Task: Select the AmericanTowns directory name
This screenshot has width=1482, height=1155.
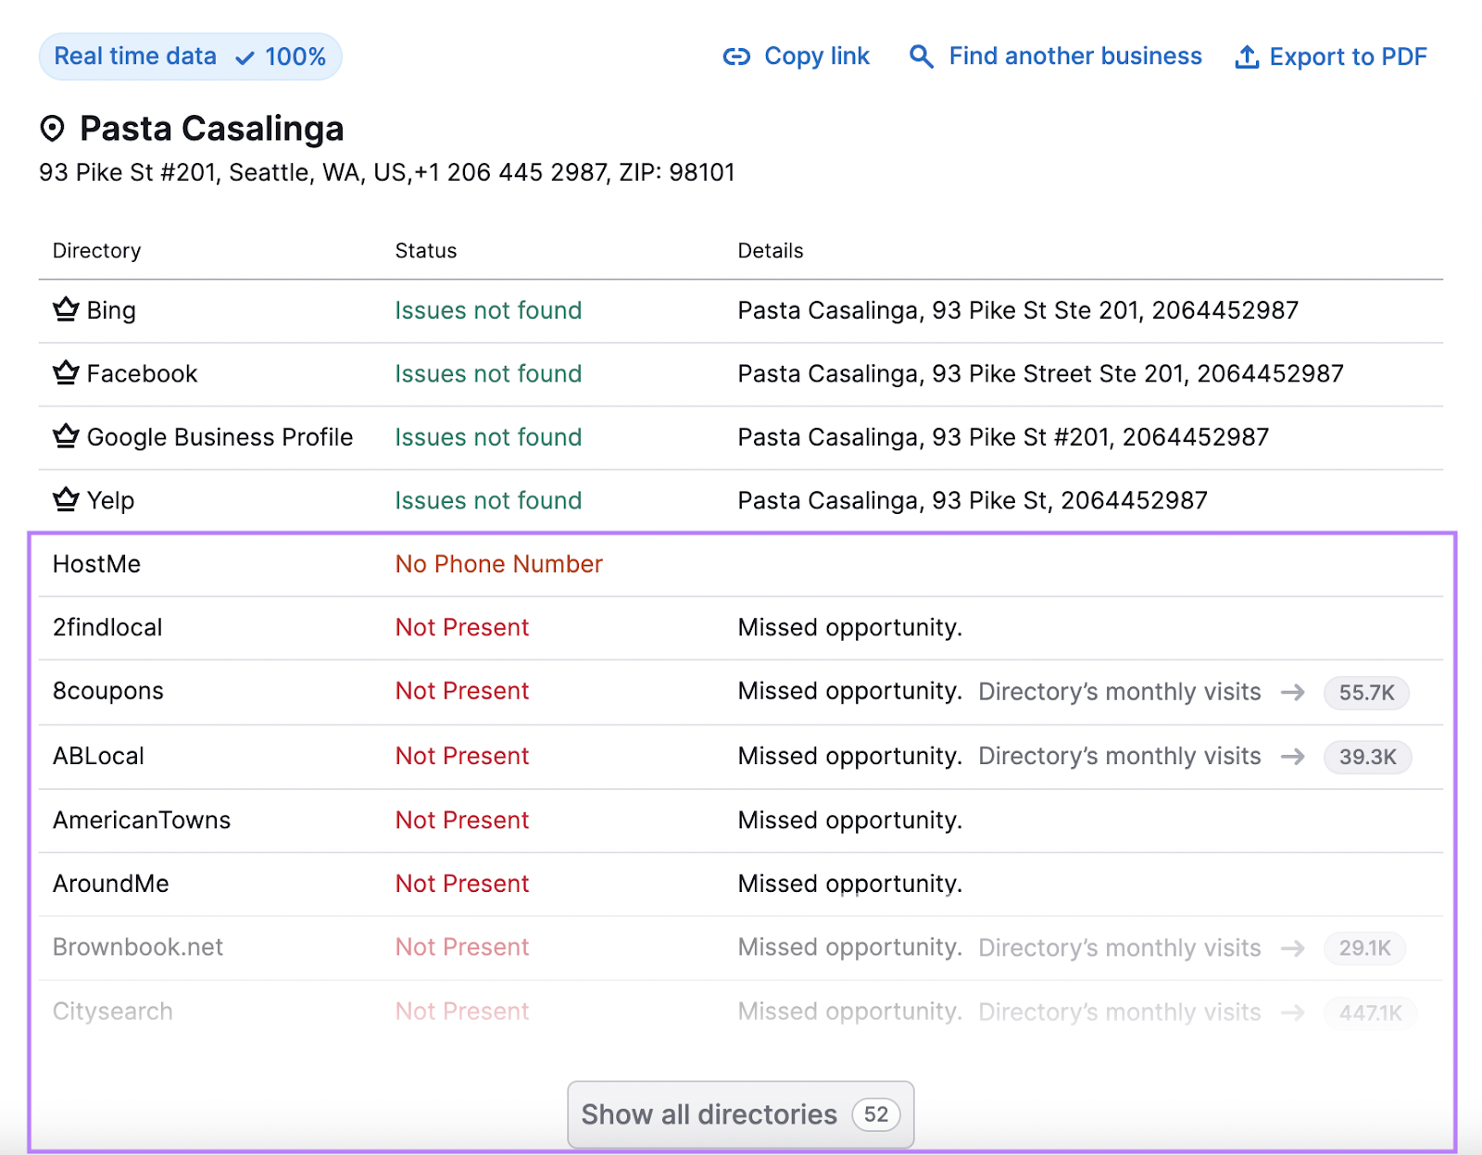Action: coord(142,820)
